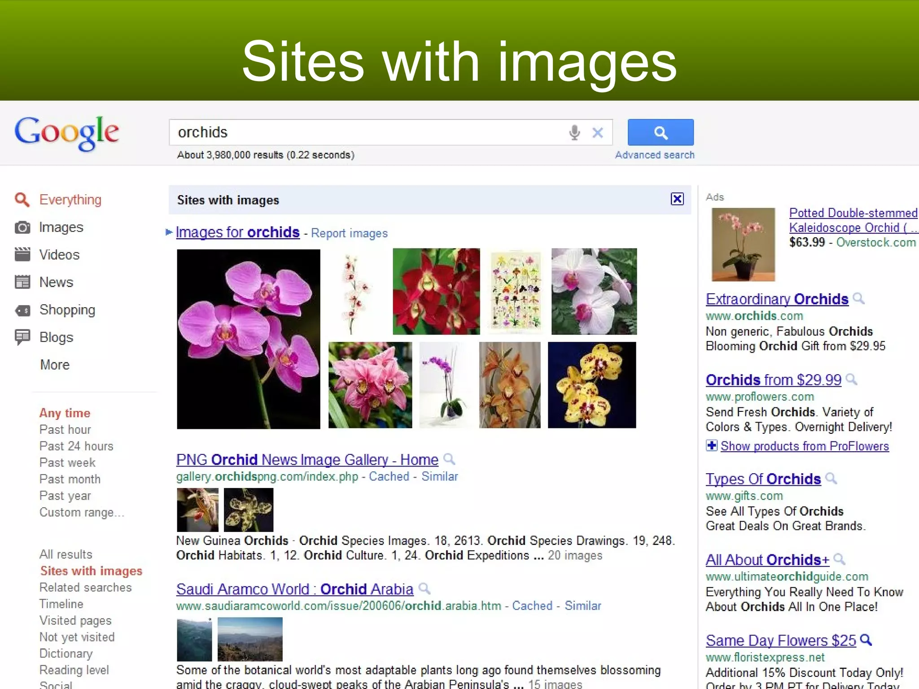
Task: Open Cached link for orchidspng result
Action: pos(389,476)
